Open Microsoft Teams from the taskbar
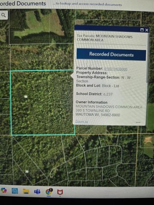The width and height of the screenshot is (154, 205). pos(37,192)
